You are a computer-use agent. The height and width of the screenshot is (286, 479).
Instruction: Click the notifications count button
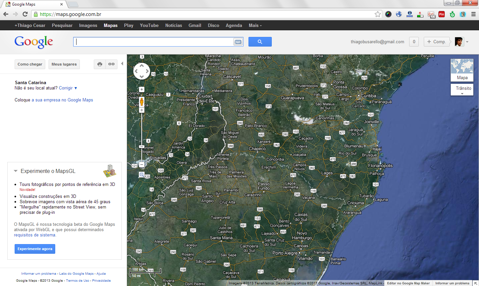point(414,42)
